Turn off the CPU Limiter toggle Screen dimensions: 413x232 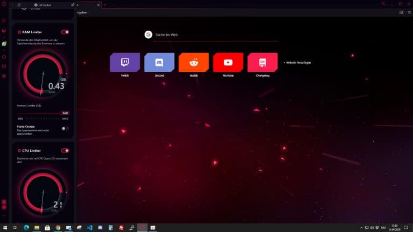pyautogui.click(x=65, y=150)
